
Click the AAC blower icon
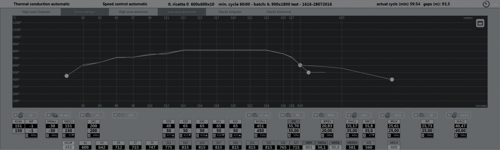[x=354, y=115]
